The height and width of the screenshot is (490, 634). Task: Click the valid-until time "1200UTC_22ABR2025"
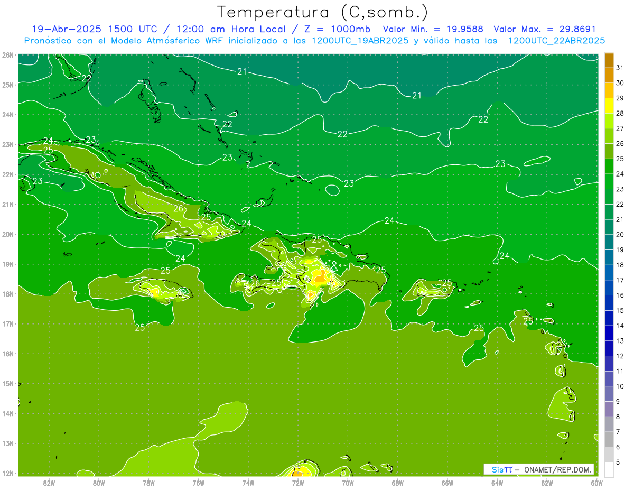(557, 41)
